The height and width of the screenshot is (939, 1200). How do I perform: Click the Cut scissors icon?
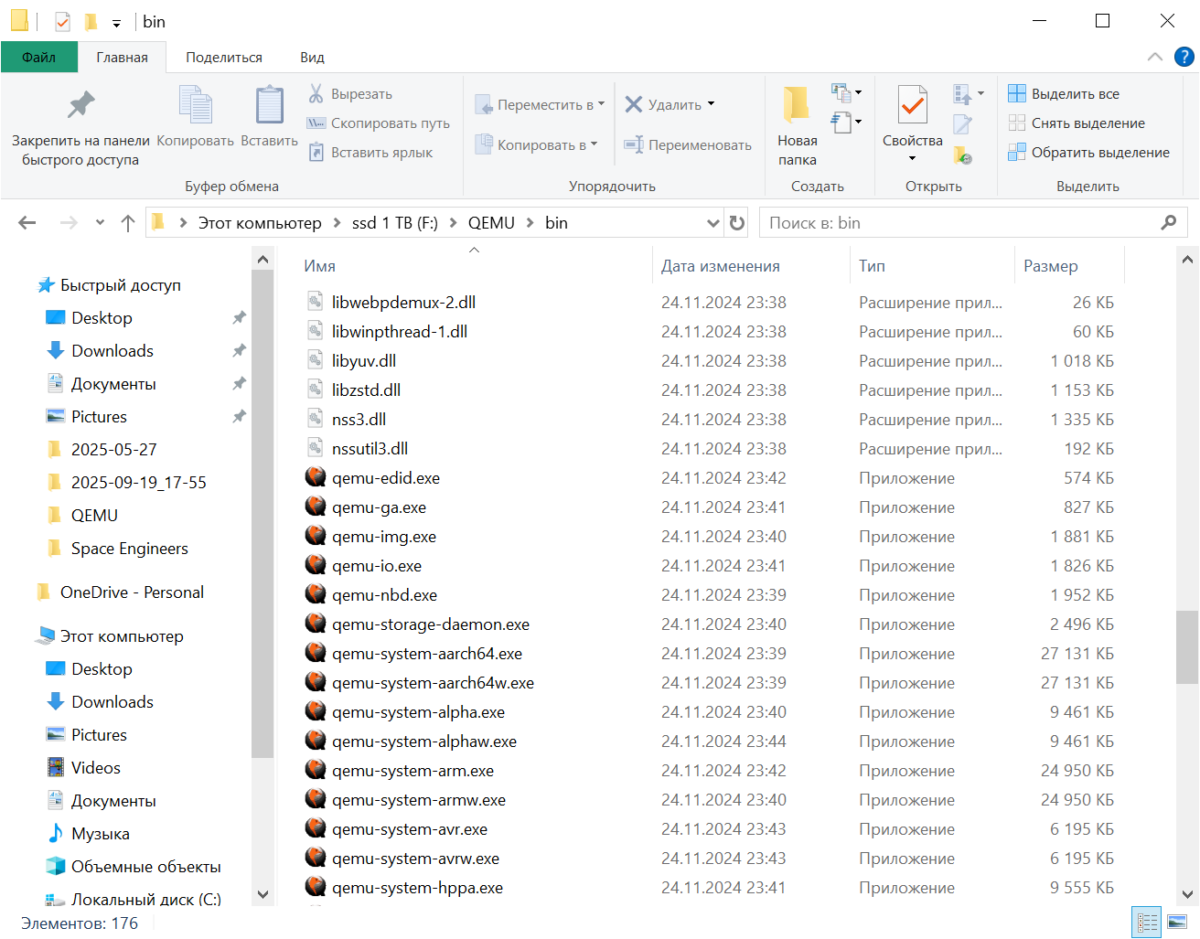coord(316,93)
